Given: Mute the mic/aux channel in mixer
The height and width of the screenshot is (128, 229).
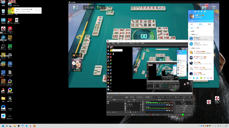Looking at the screenshot, I should [169, 110].
